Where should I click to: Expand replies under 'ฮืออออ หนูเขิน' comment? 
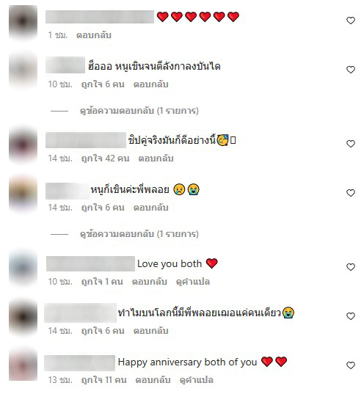click(139, 111)
